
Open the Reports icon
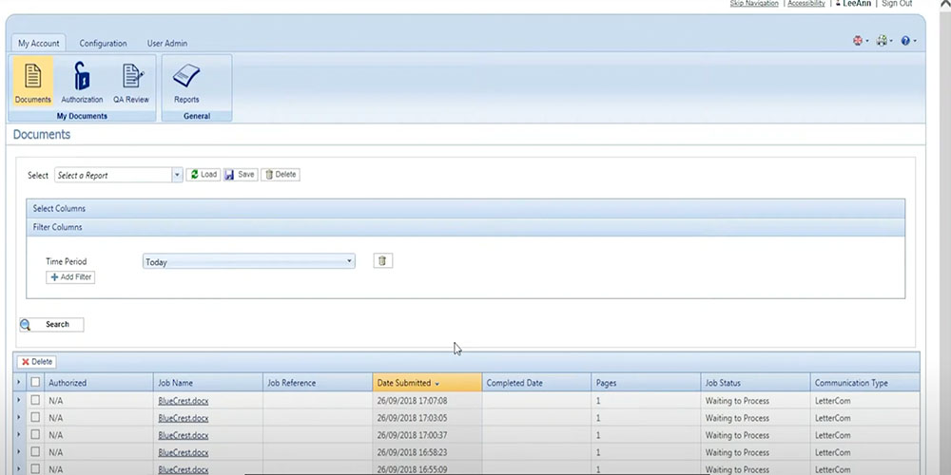click(x=186, y=83)
